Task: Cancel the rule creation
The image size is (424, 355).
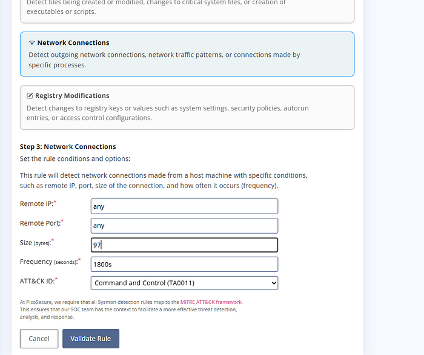Action: click(x=39, y=339)
